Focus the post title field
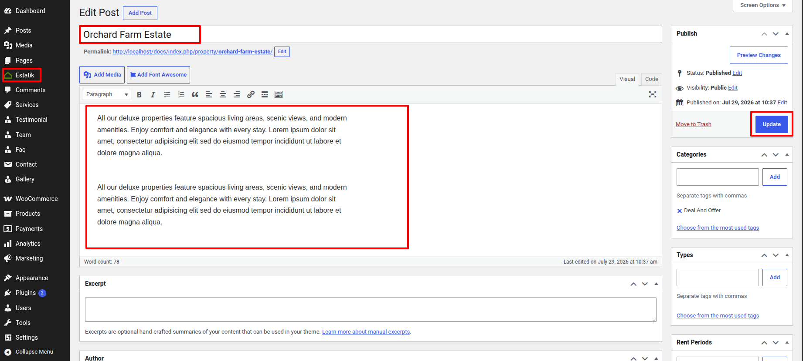The height and width of the screenshot is (361, 803). point(371,34)
